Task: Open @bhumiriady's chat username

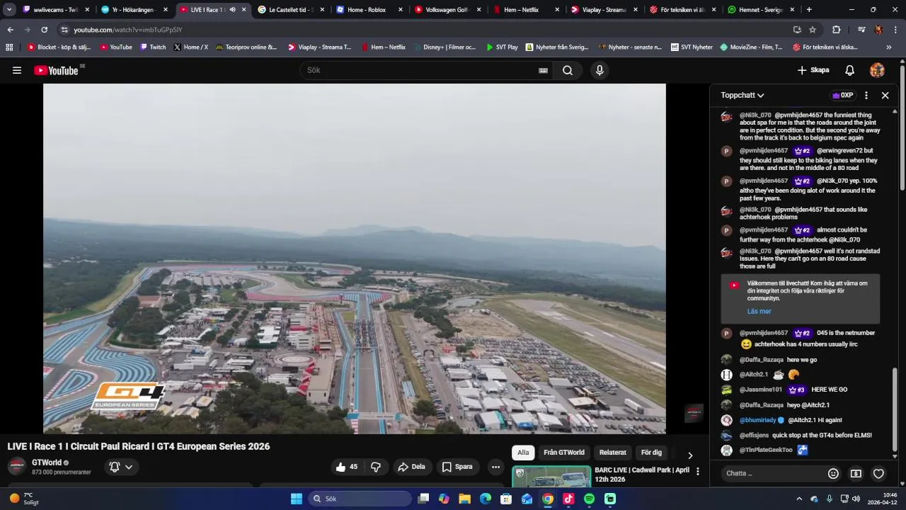Action: pyautogui.click(x=758, y=420)
